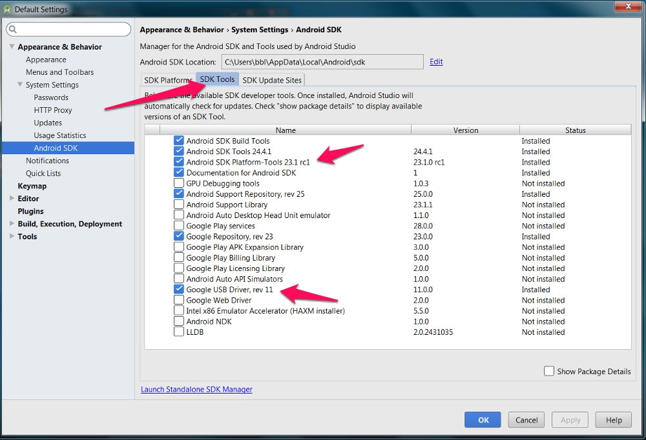Check Android Auto API Simulators

click(x=179, y=279)
